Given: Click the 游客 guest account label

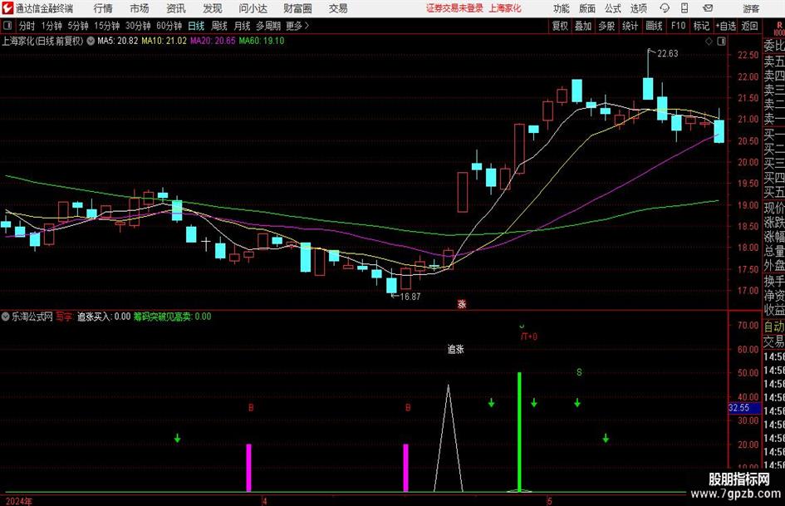Looking at the screenshot, I should click(750, 8).
